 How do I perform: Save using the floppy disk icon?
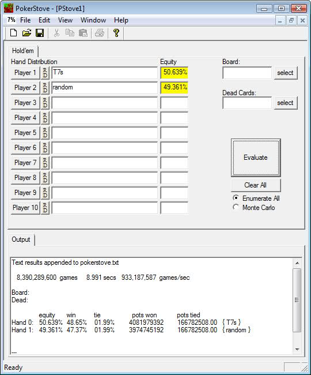[x=40, y=33]
